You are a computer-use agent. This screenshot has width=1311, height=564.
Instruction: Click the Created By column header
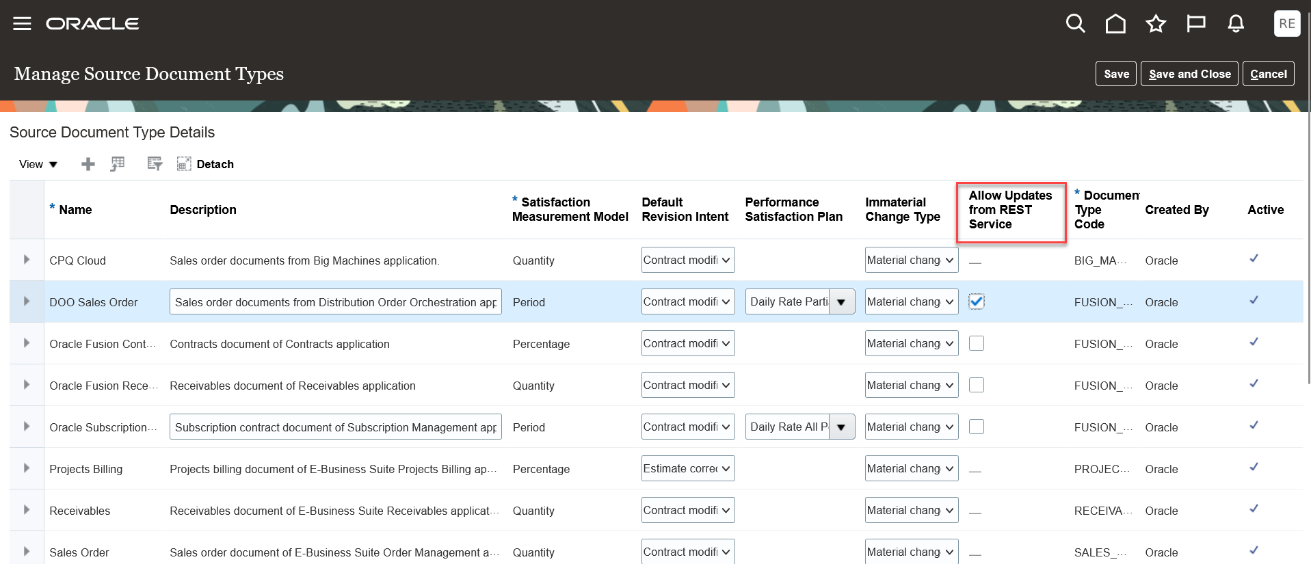(1177, 210)
